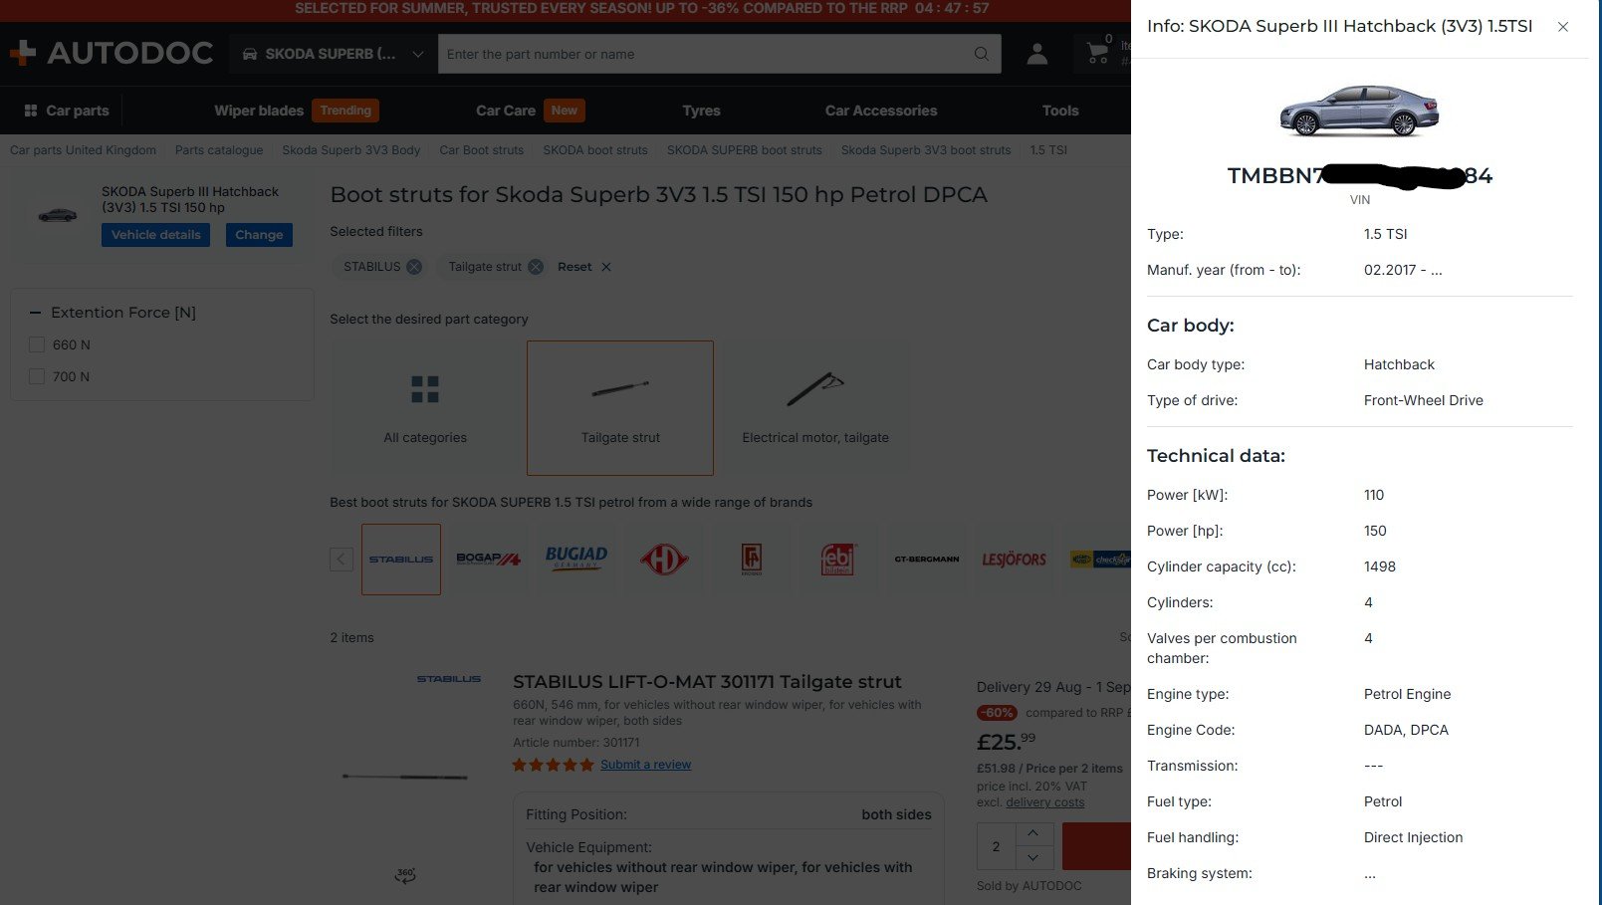Image resolution: width=1602 pixels, height=905 pixels.
Task: Decrease the quantity with down arrow
Action: click(1033, 857)
